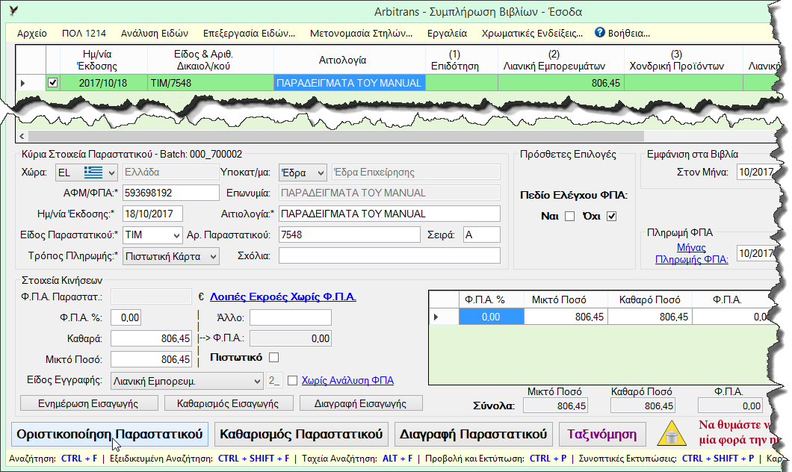Click the Αιτιολογία column header
The image size is (792, 472).
(x=350, y=60)
